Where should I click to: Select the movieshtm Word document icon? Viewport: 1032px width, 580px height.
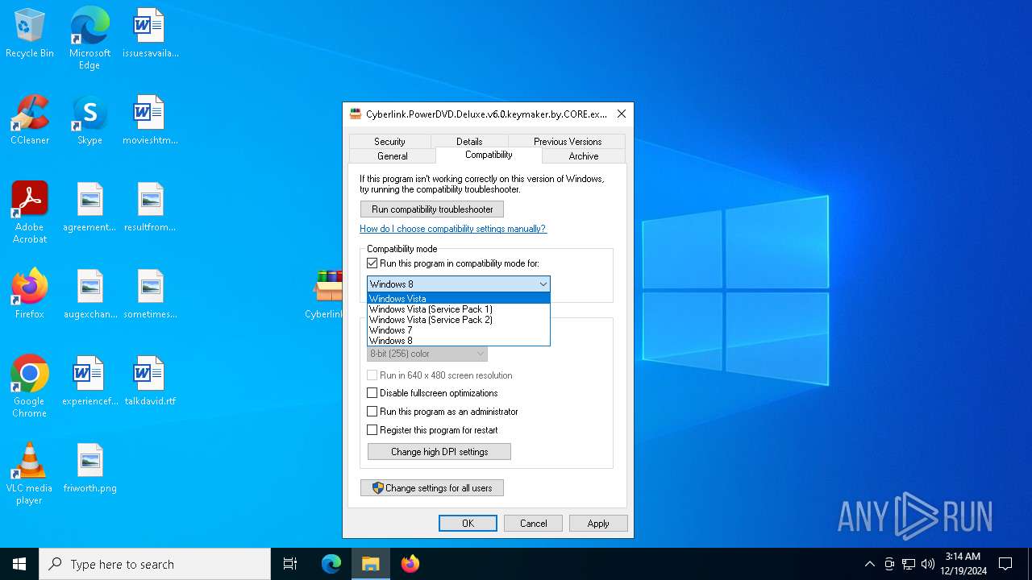point(150,121)
